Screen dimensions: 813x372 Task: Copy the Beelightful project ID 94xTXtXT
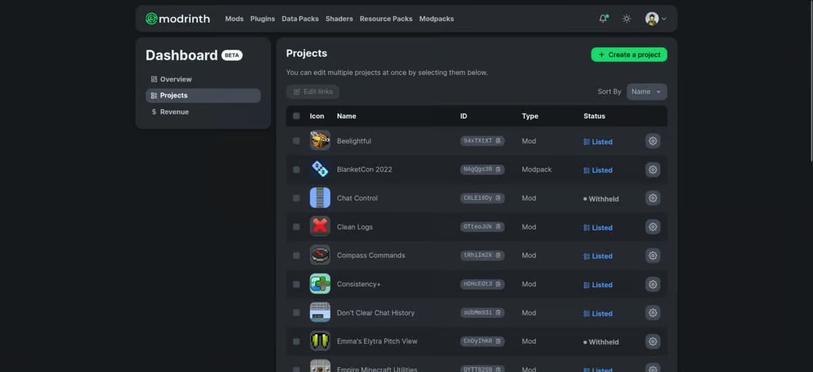click(x=482, y=141)
